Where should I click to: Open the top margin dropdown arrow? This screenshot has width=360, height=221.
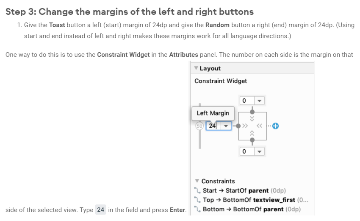pos(260,101)
